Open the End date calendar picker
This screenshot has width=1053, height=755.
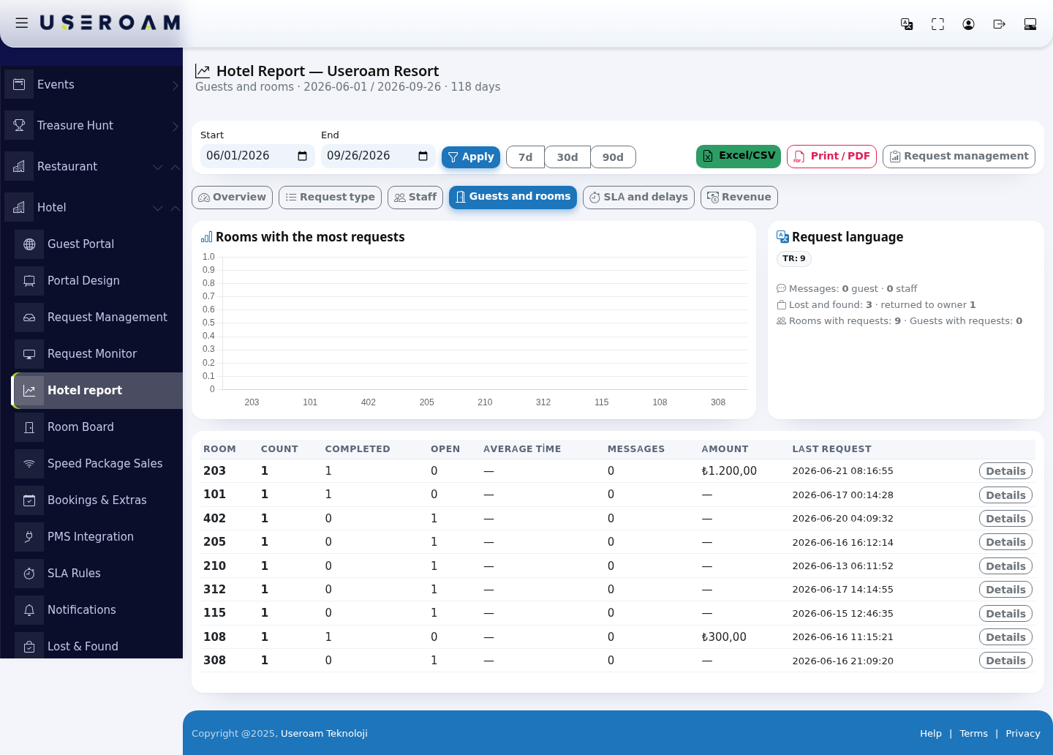[x=423, y=156]
